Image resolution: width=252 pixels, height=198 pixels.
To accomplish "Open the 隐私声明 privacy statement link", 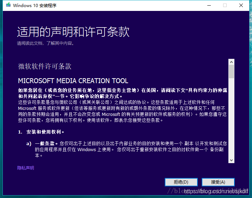I will [26, 168].
